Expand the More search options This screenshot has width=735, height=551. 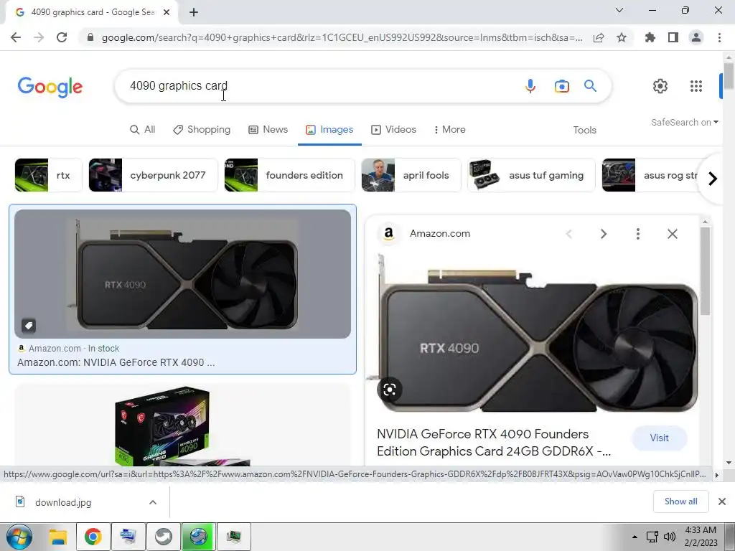[x=449, y=130]
